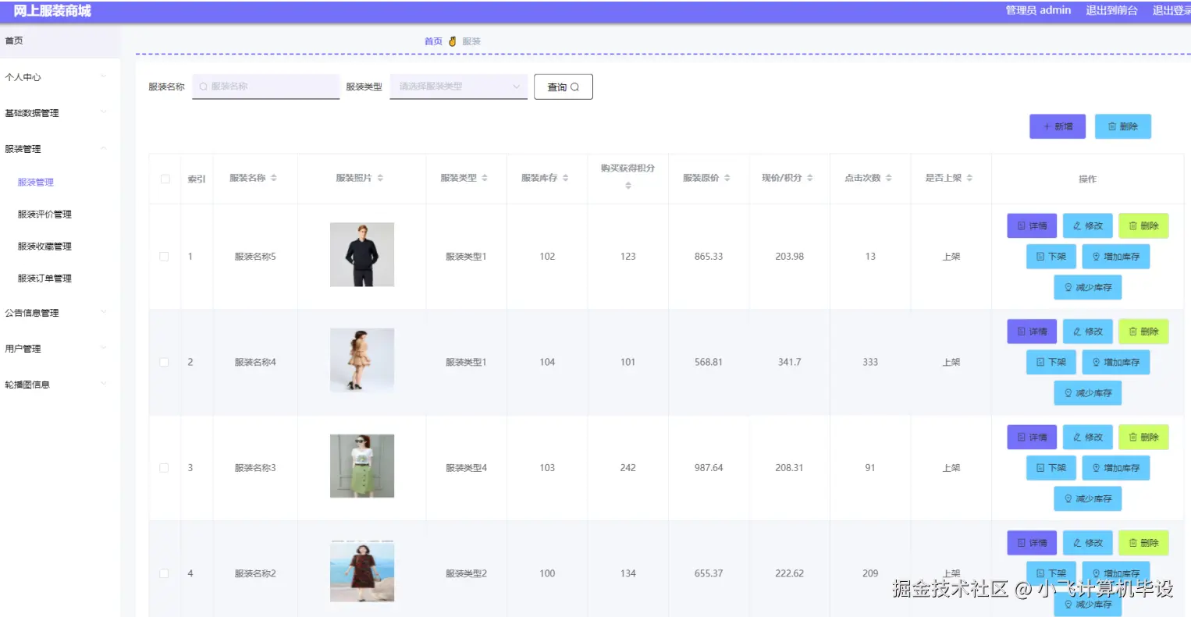Screen dimensions: 1191x617
Task: Open 详情 for 服装名称5 row
Action: [x=1032, y=225]
